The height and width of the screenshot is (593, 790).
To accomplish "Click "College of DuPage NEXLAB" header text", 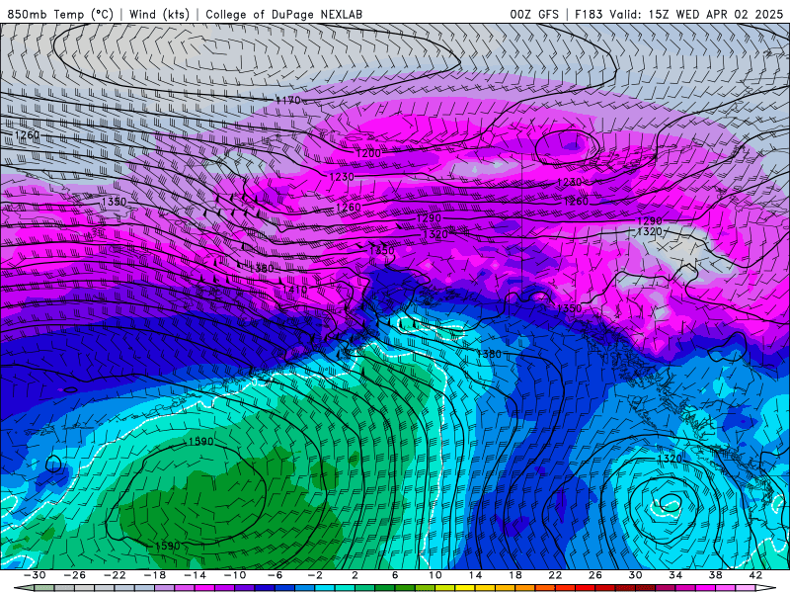I will pyautogui.click(x=283, y=14).
